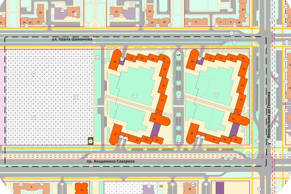Select circled marker 2.18

pos(286,111)
